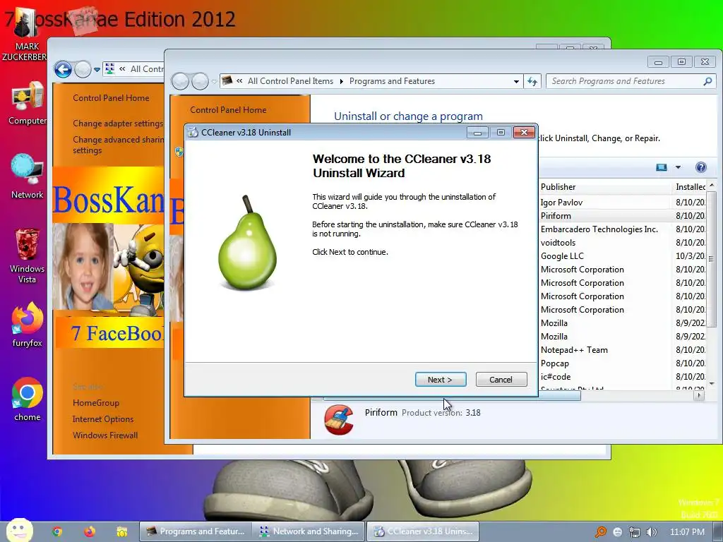723x542 pixels.
Task: Launch the furryfox desktop shortcut
Action: tap(28, 325)
